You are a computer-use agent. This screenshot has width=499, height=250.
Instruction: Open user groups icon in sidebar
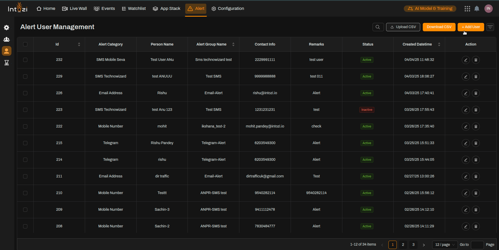tap(7, 39)
